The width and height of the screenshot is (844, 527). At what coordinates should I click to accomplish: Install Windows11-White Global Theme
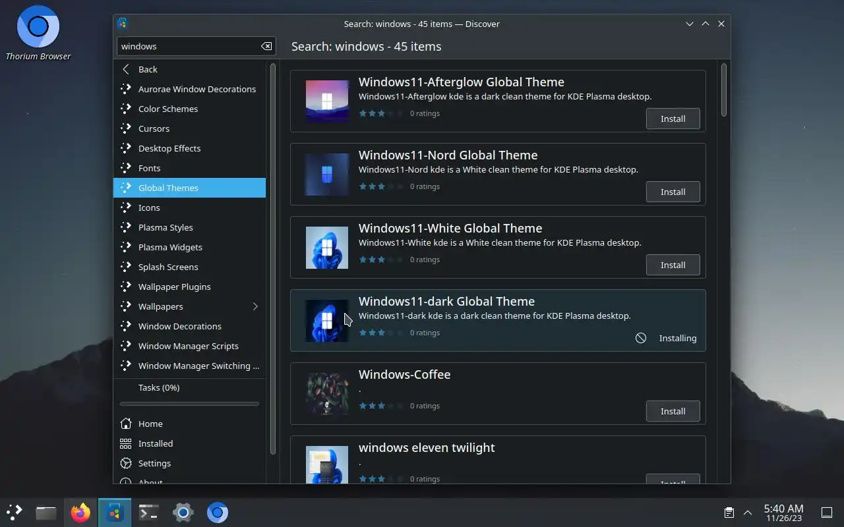pos(673,265)
